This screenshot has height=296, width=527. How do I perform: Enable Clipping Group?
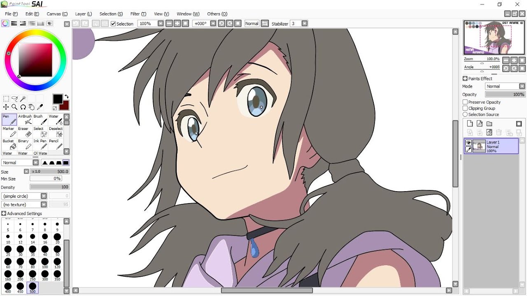465,108
